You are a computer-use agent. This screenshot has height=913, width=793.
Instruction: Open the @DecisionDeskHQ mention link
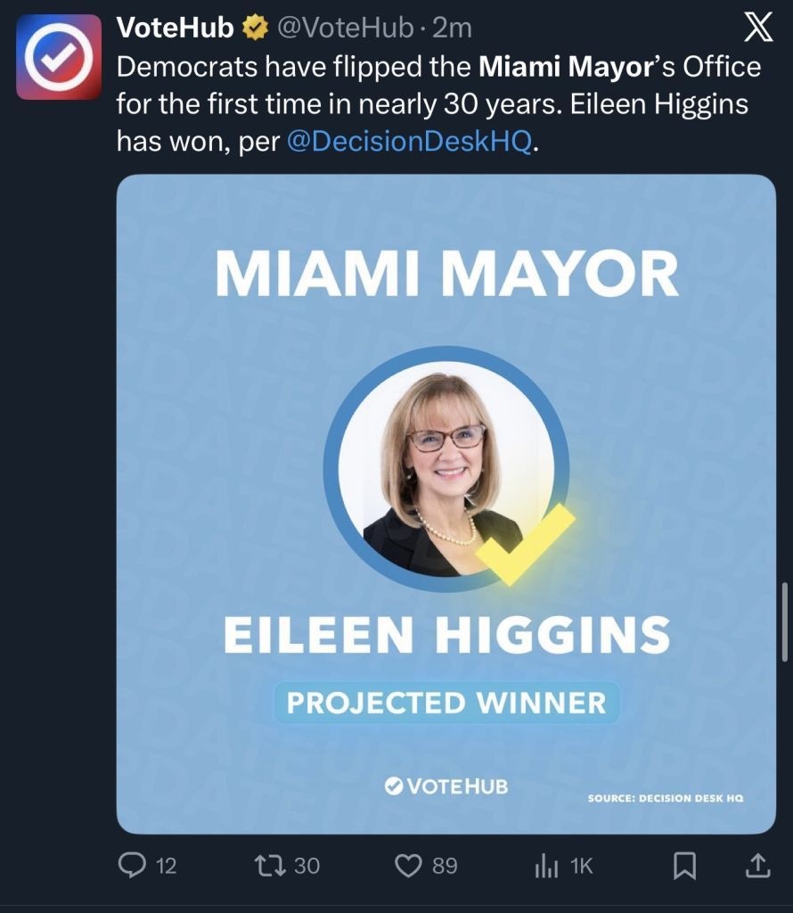coord(410,141)
